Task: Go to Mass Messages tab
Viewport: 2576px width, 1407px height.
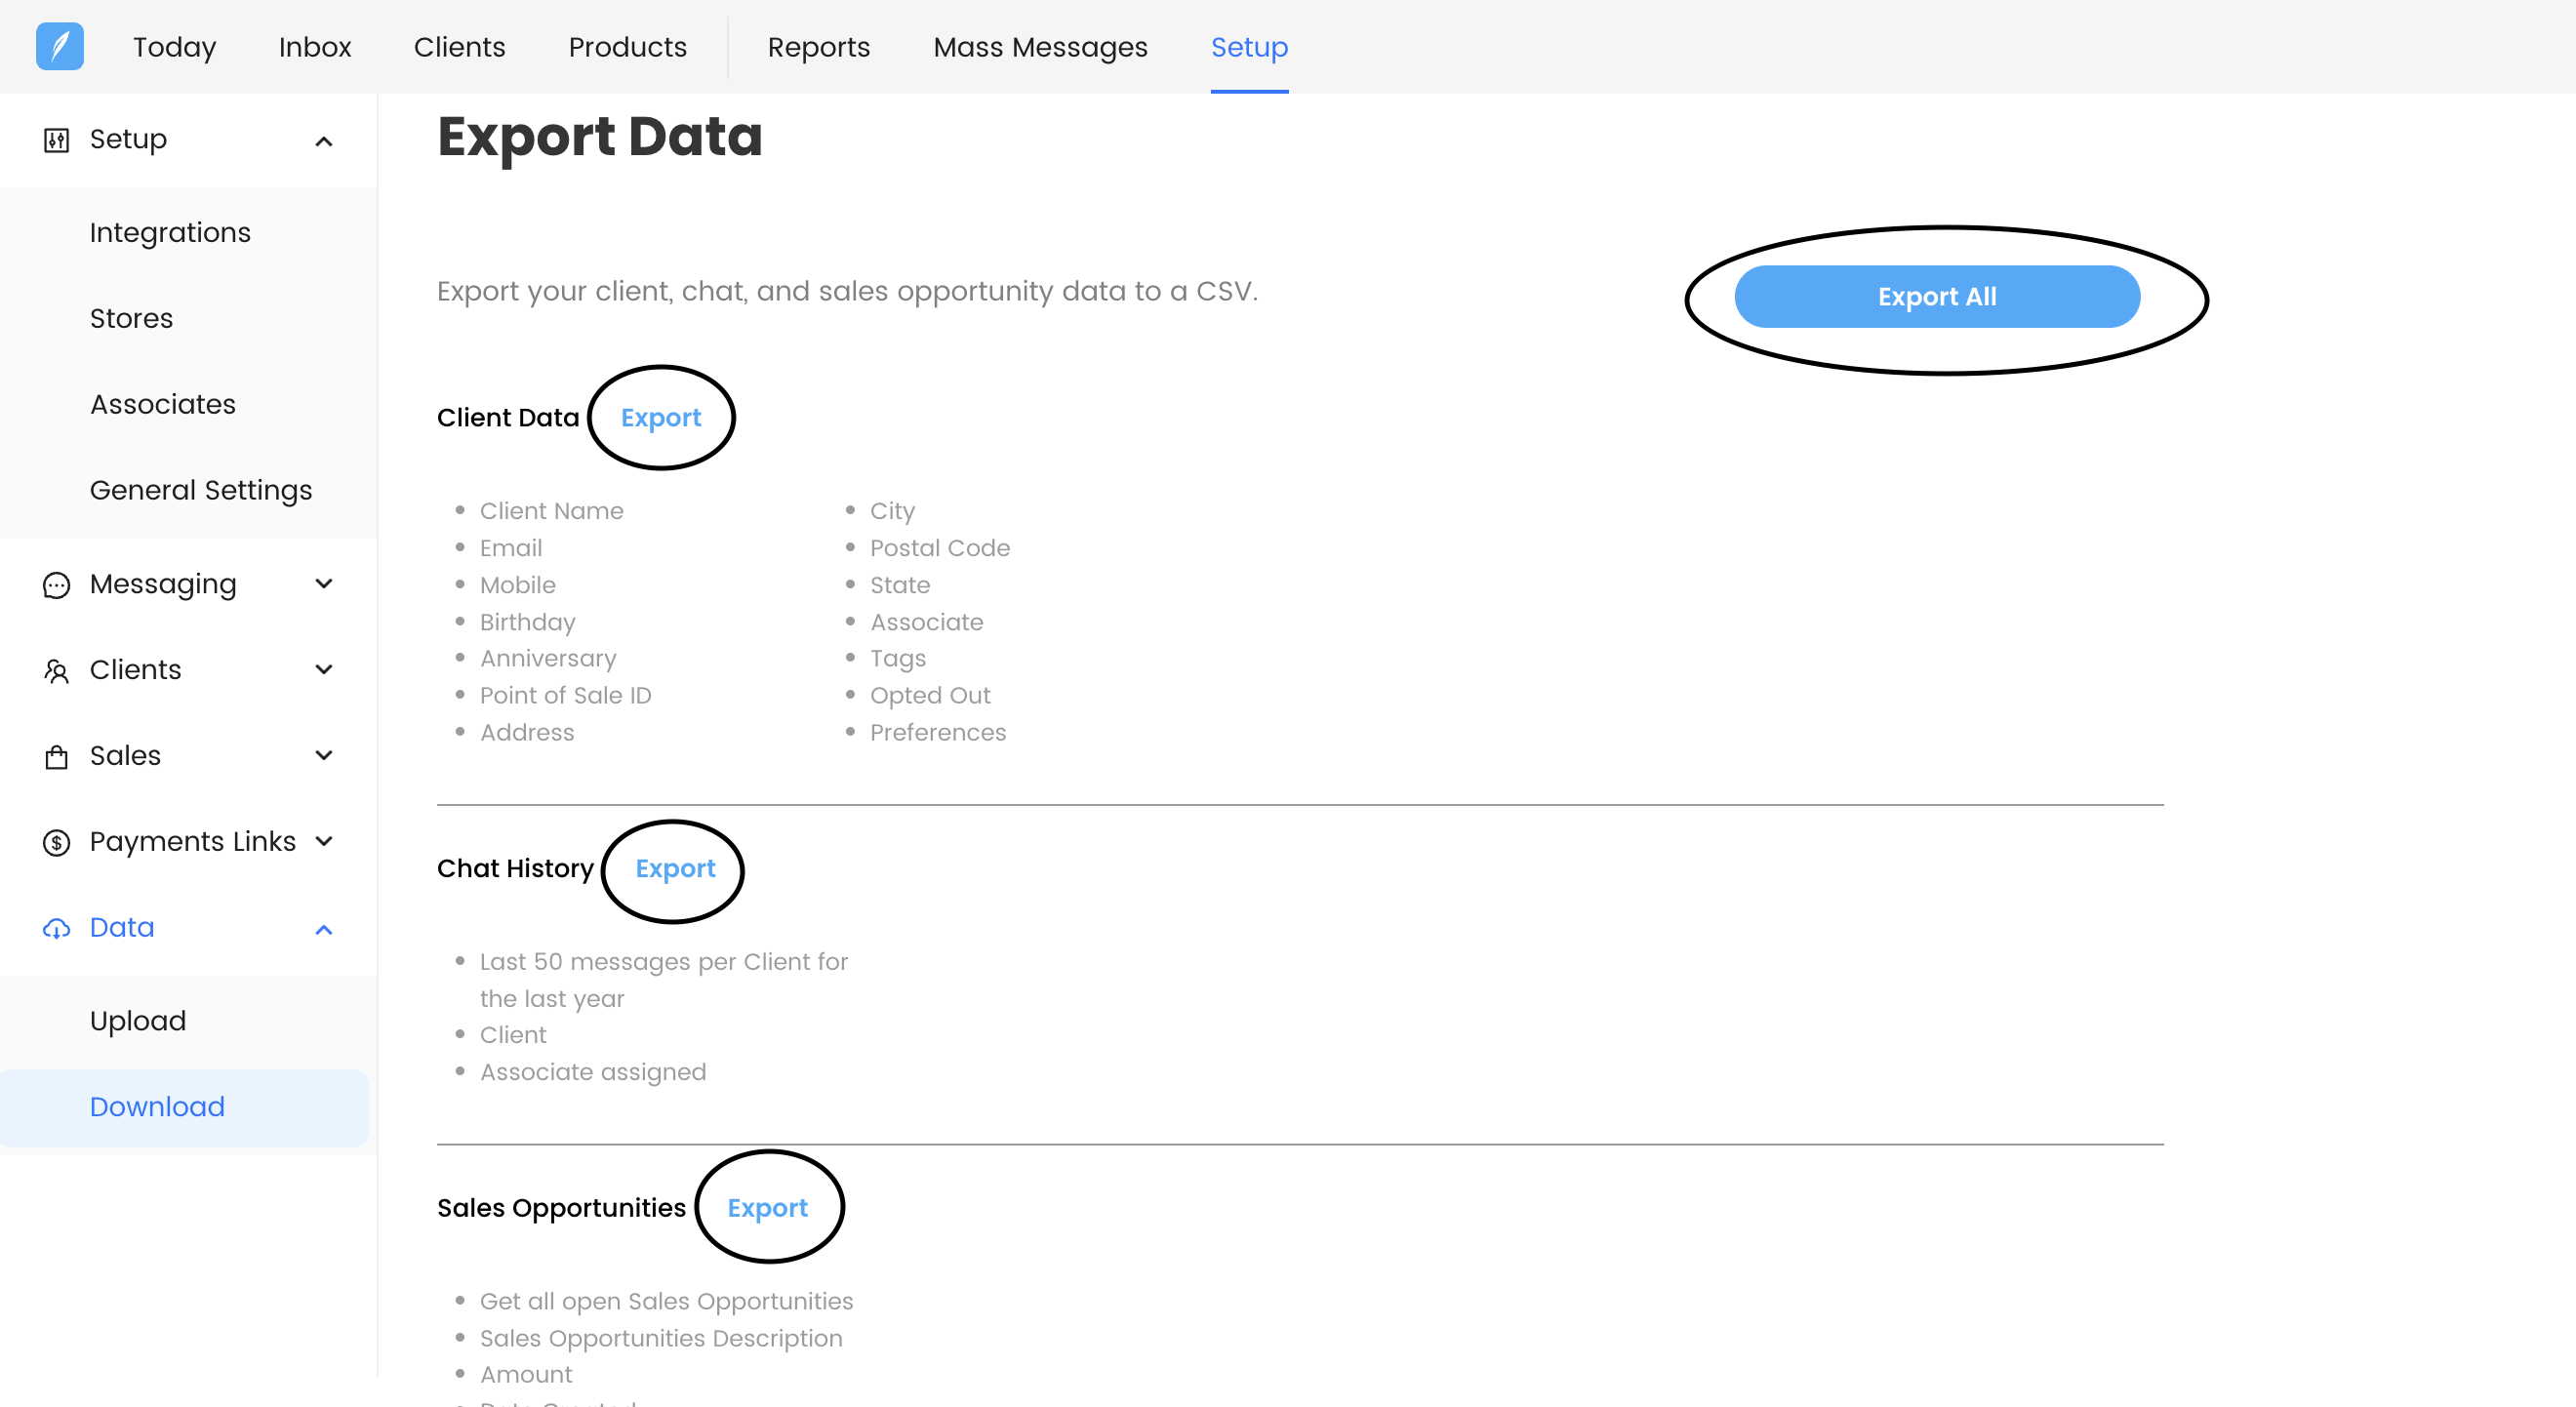Action: [x=1039, y=47]
